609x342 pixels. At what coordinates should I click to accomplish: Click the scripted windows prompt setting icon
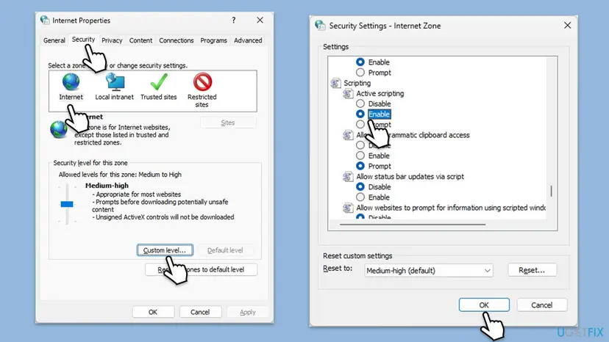348,208
